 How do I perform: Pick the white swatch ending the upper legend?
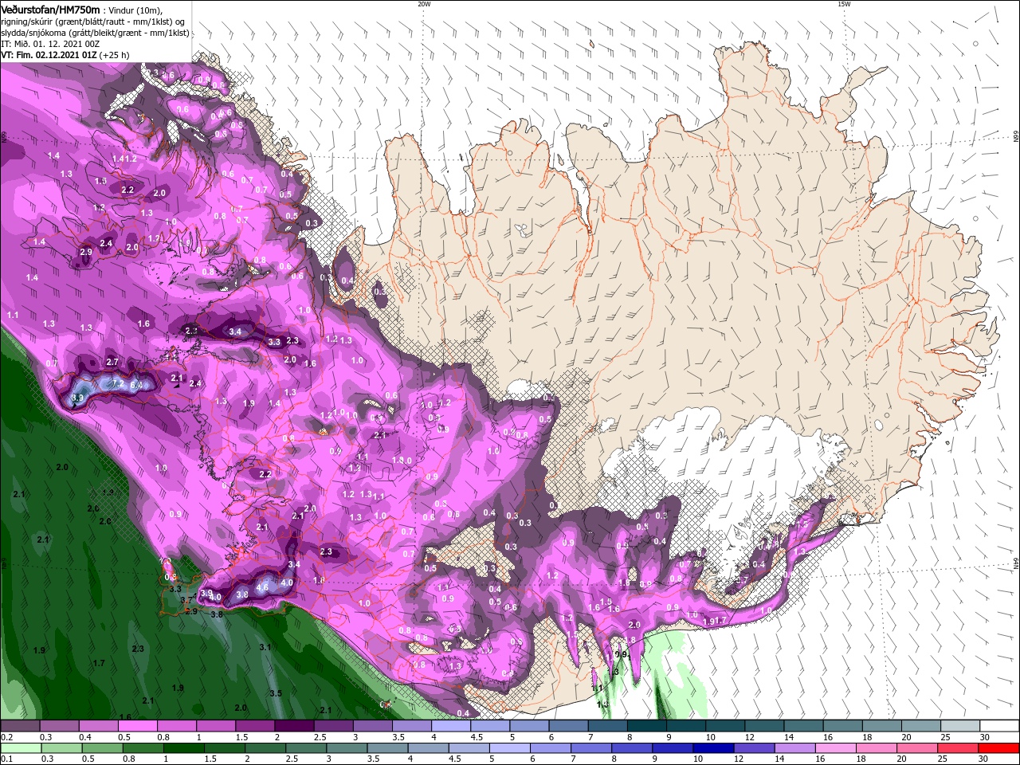(x=999, y=726)
